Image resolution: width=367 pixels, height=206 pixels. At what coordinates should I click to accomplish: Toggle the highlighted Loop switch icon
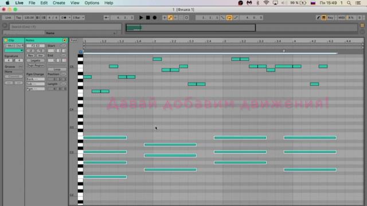pyautogui.click(x=229, y=18)
